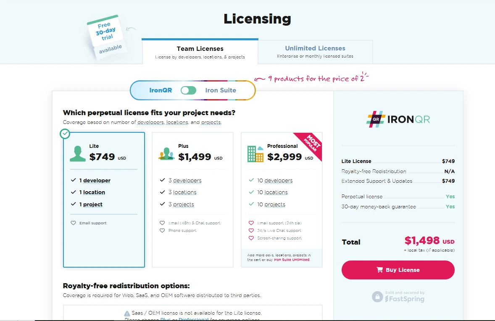The width and height of the screenshot is (495, 321).
Task: Click the IronQR hashtag logo
Action: pos(376,119)
